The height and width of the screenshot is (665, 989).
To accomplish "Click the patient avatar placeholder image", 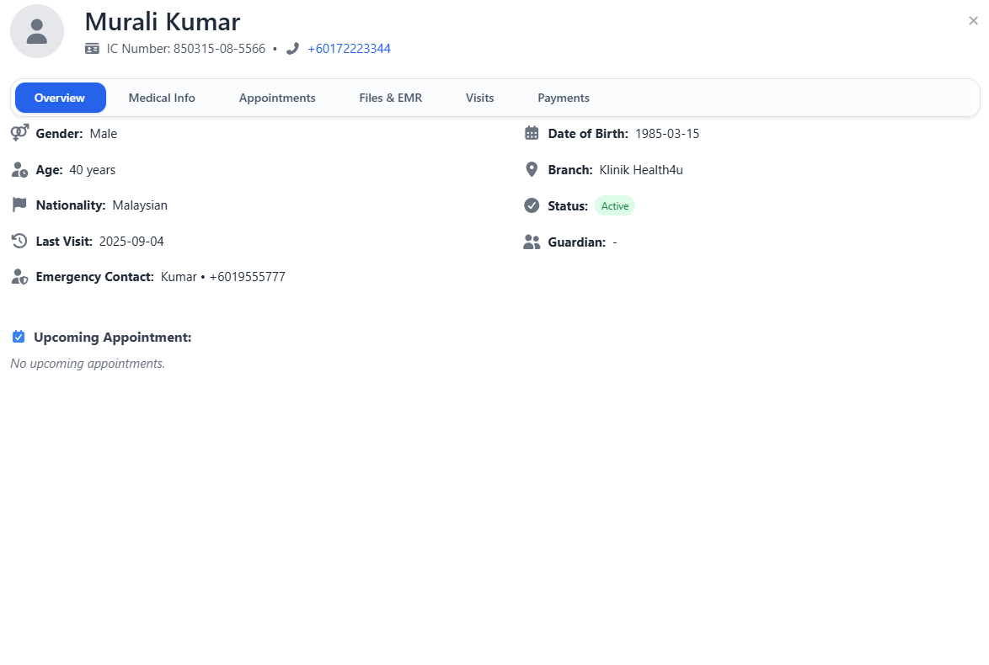I will (37, 31).
